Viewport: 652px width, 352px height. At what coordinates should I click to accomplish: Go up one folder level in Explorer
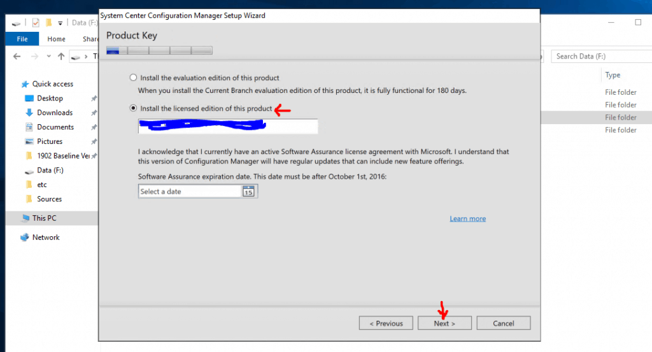[61, 56]
